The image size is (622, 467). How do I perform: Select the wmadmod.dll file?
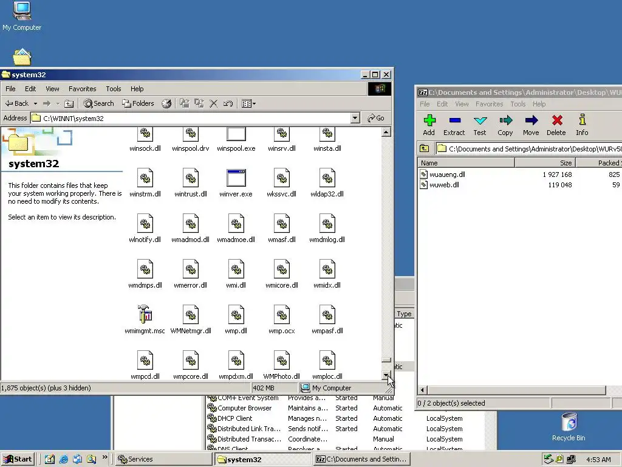click(x=190, y=229)
